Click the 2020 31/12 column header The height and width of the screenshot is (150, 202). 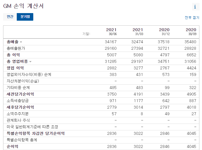164,32
